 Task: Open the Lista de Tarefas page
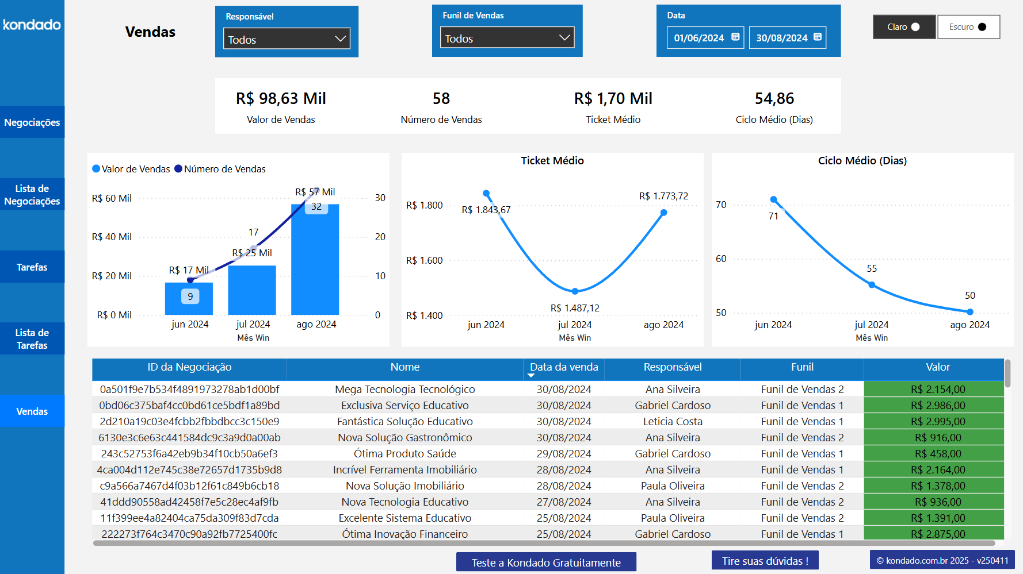32,338
